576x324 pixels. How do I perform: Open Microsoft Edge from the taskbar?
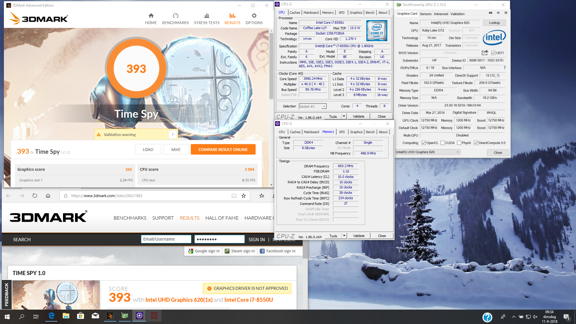(51, 316)
